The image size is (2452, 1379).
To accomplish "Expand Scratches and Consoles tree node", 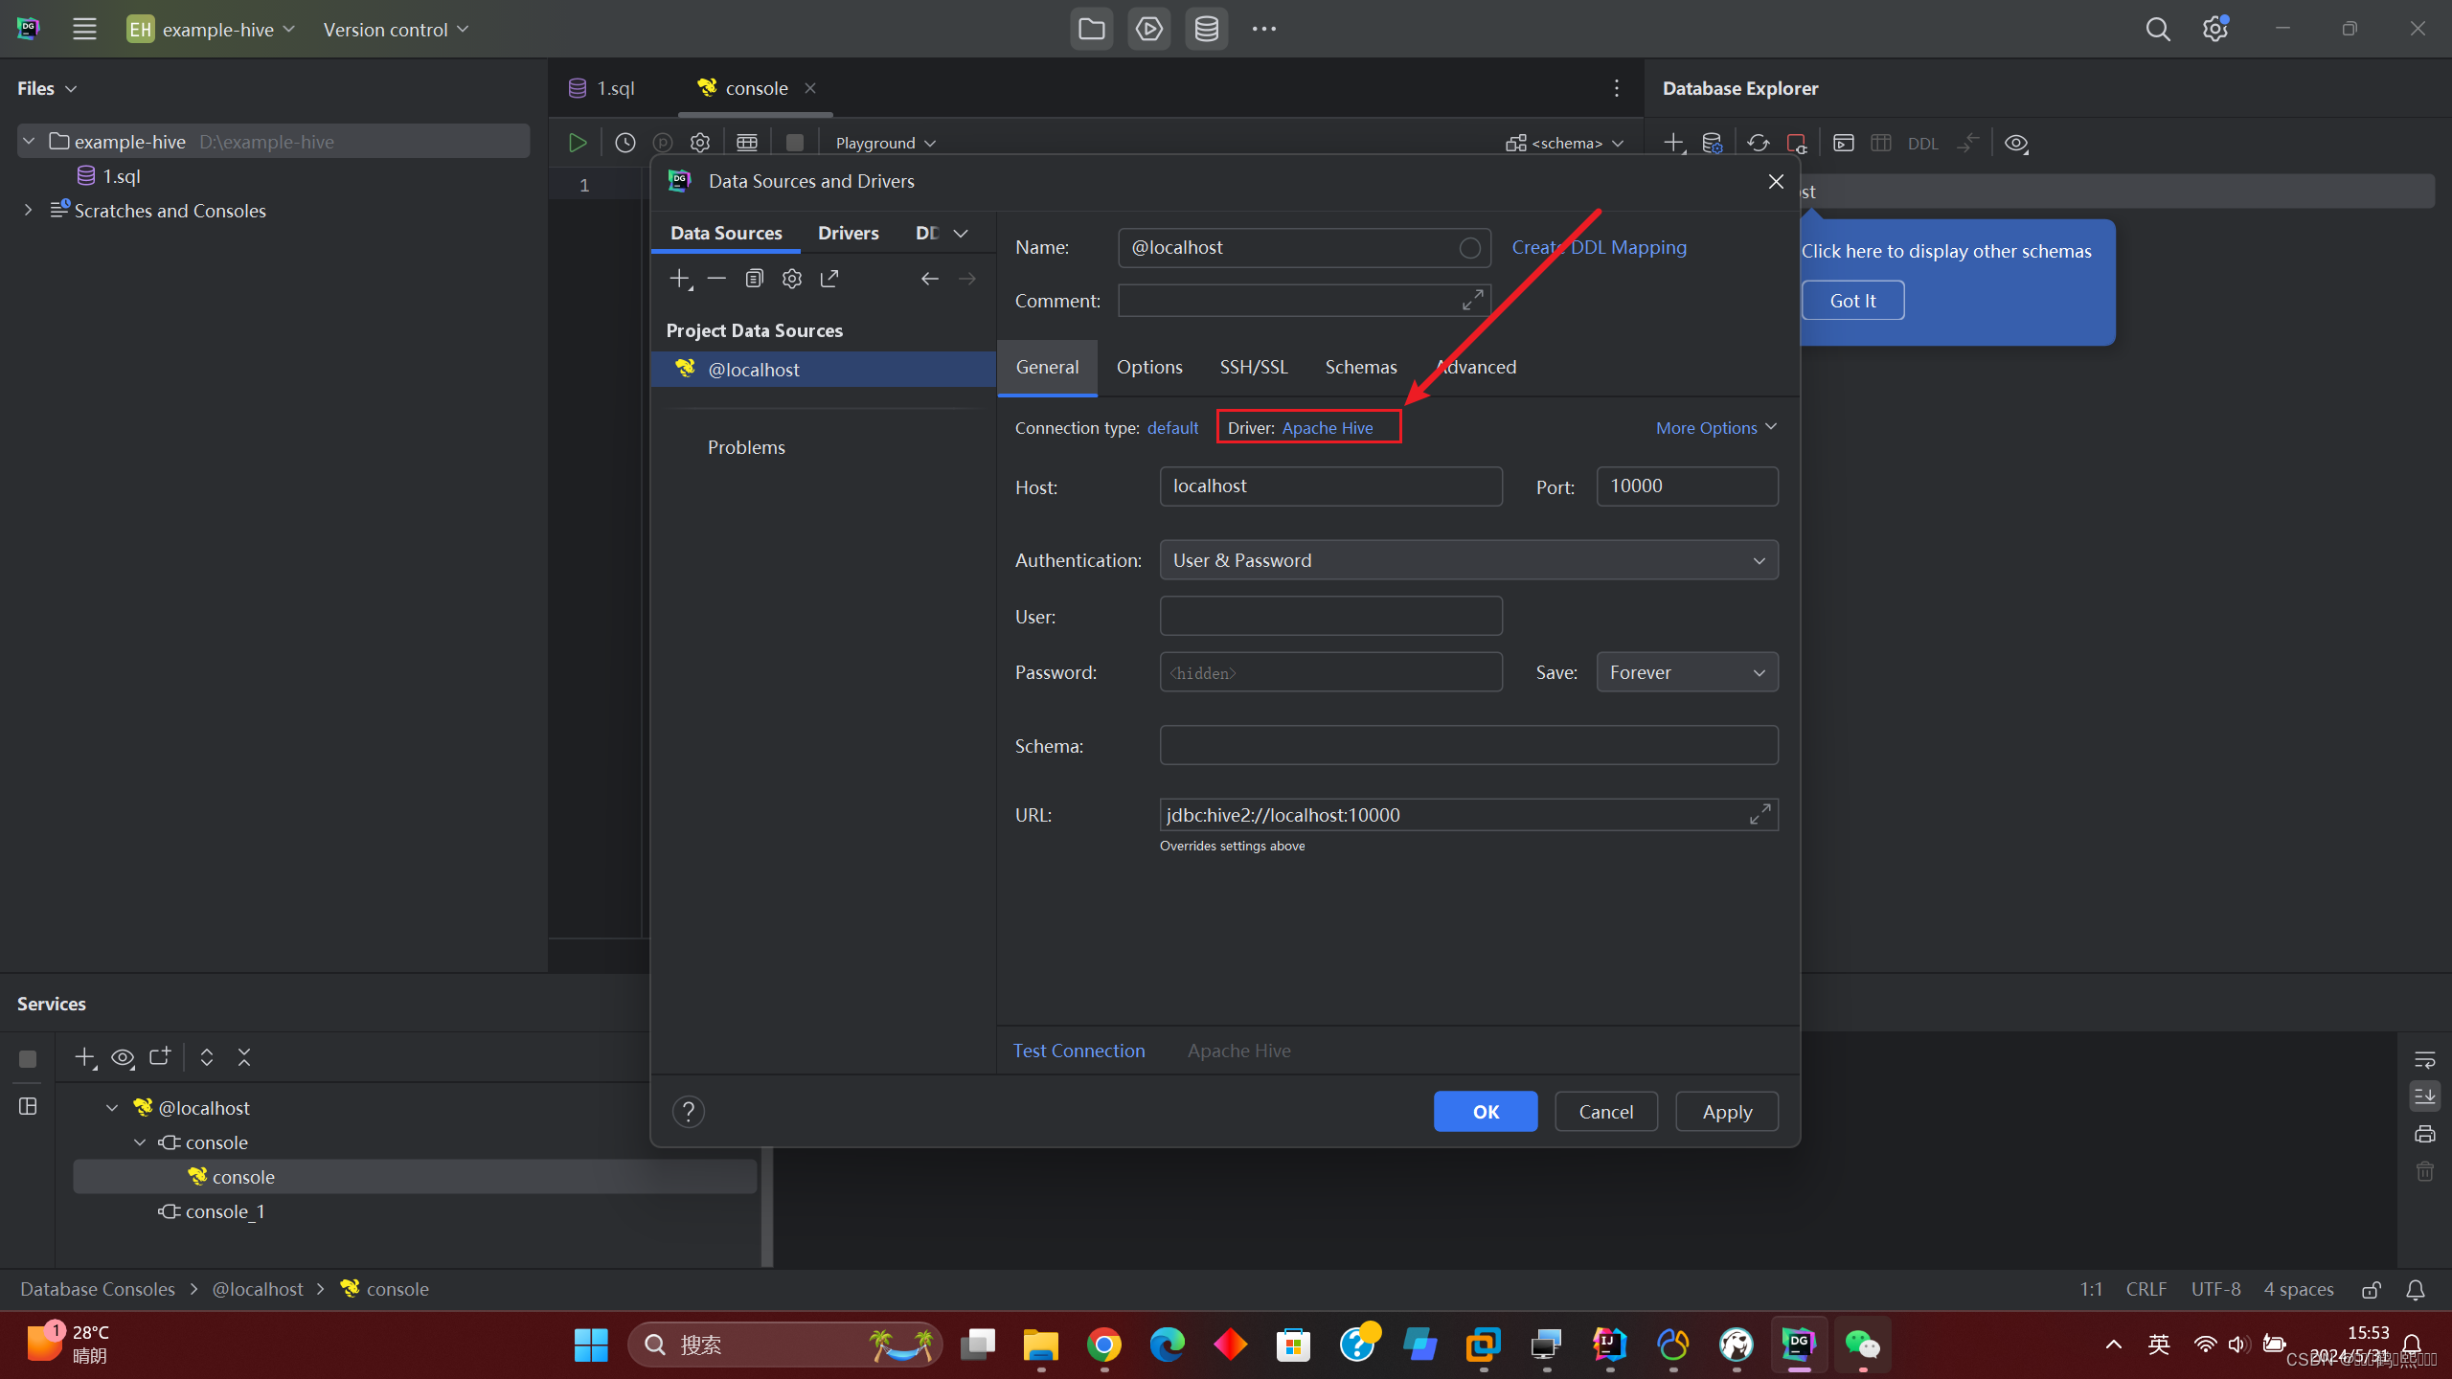I will tap(28, 211).
